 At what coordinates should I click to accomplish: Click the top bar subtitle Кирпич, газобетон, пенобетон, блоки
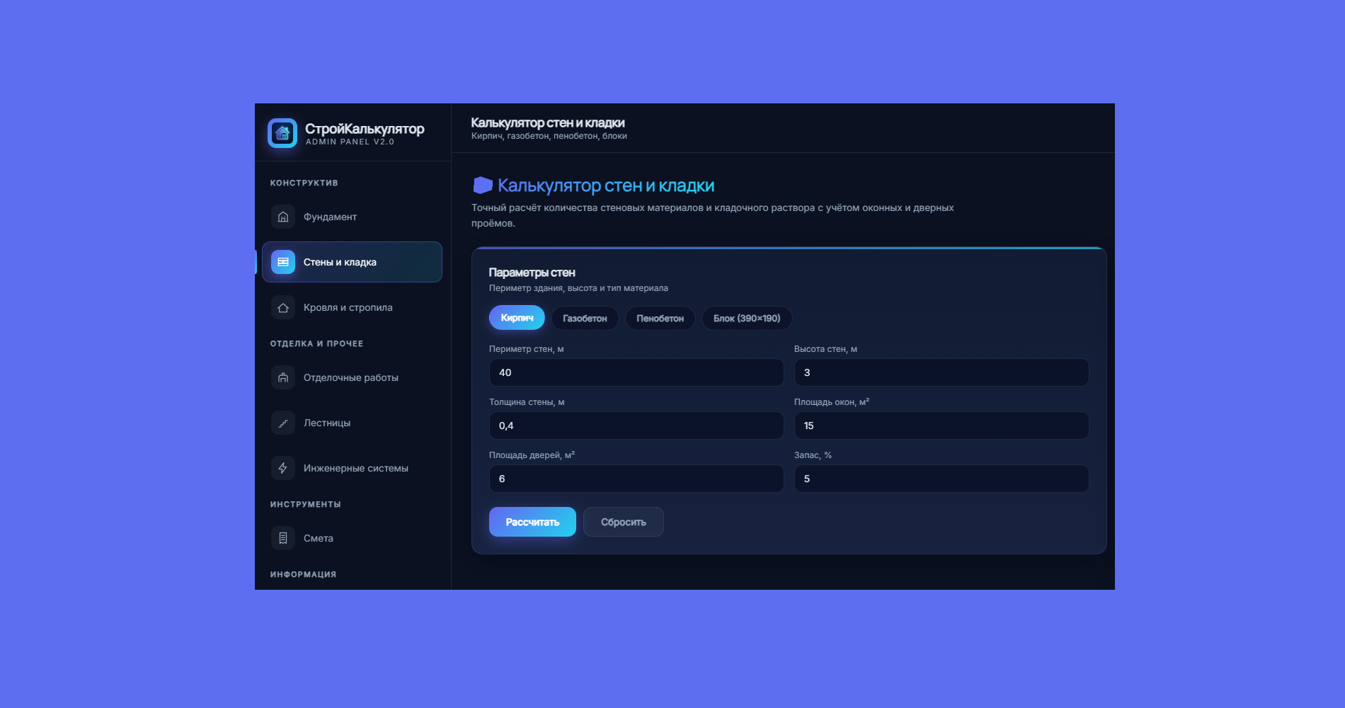pos(549,136)
